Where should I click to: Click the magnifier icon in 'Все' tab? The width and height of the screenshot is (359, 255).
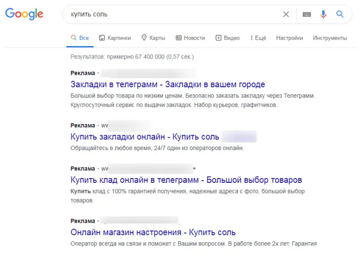(x=73, y=38)
